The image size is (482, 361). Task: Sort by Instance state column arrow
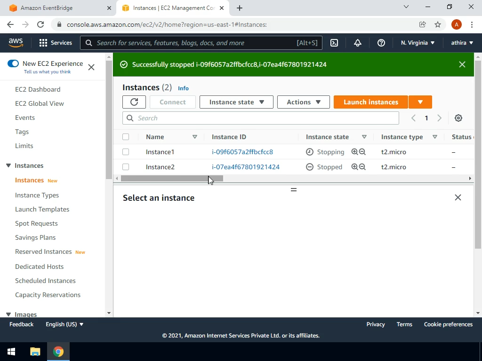364,137
